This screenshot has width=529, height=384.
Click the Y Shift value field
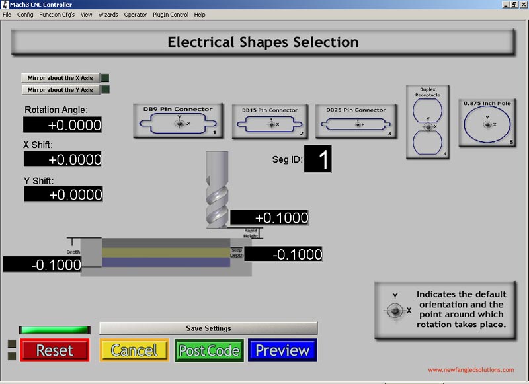63,194
